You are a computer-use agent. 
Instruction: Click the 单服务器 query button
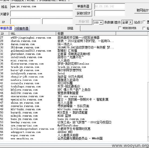click(x=83, y=6)
